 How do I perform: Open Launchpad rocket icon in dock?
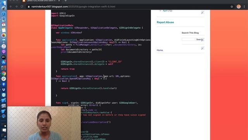pyautogui.click(x=3, y=8)
